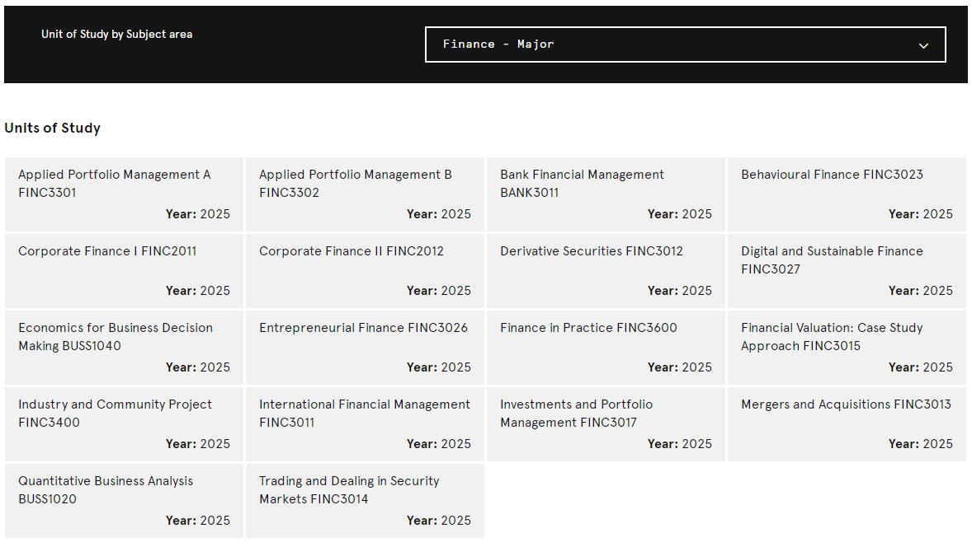Open Trading and Dealing in Security Markets FINC3014
The width and height of the screenshot is (972, 547).
[x=365, y=501]
